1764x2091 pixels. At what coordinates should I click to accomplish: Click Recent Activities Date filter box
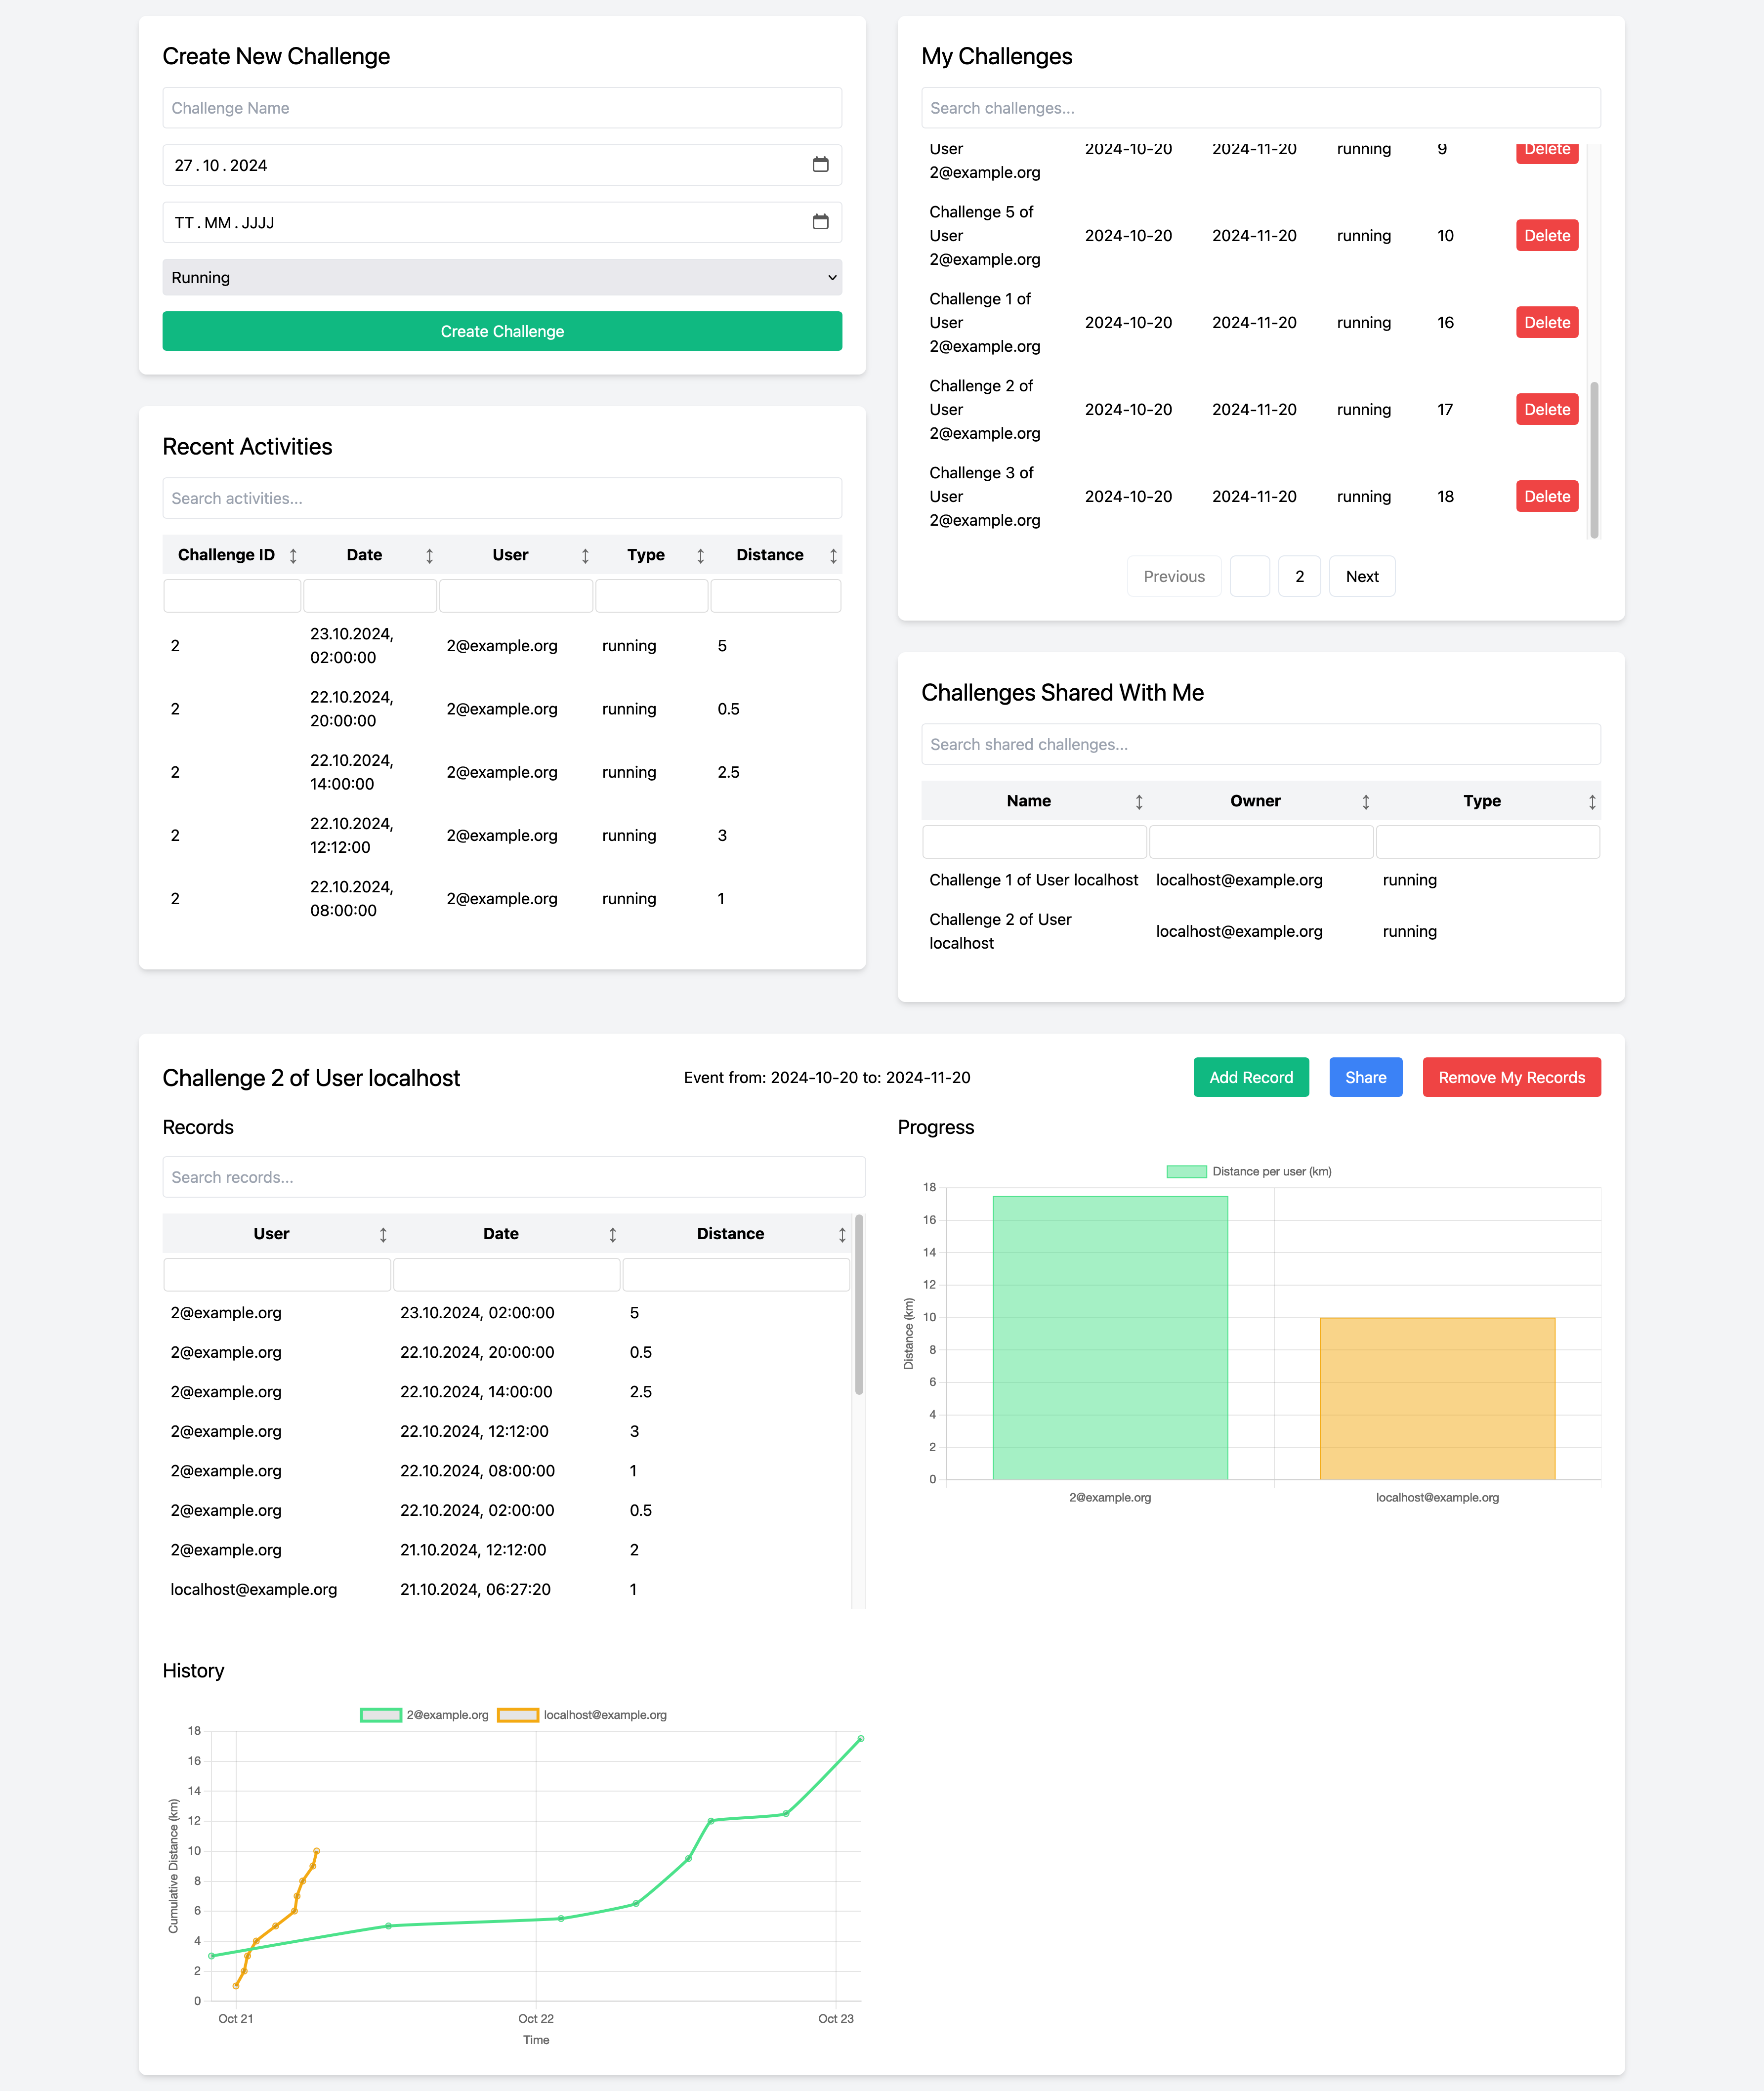point(370,596)
